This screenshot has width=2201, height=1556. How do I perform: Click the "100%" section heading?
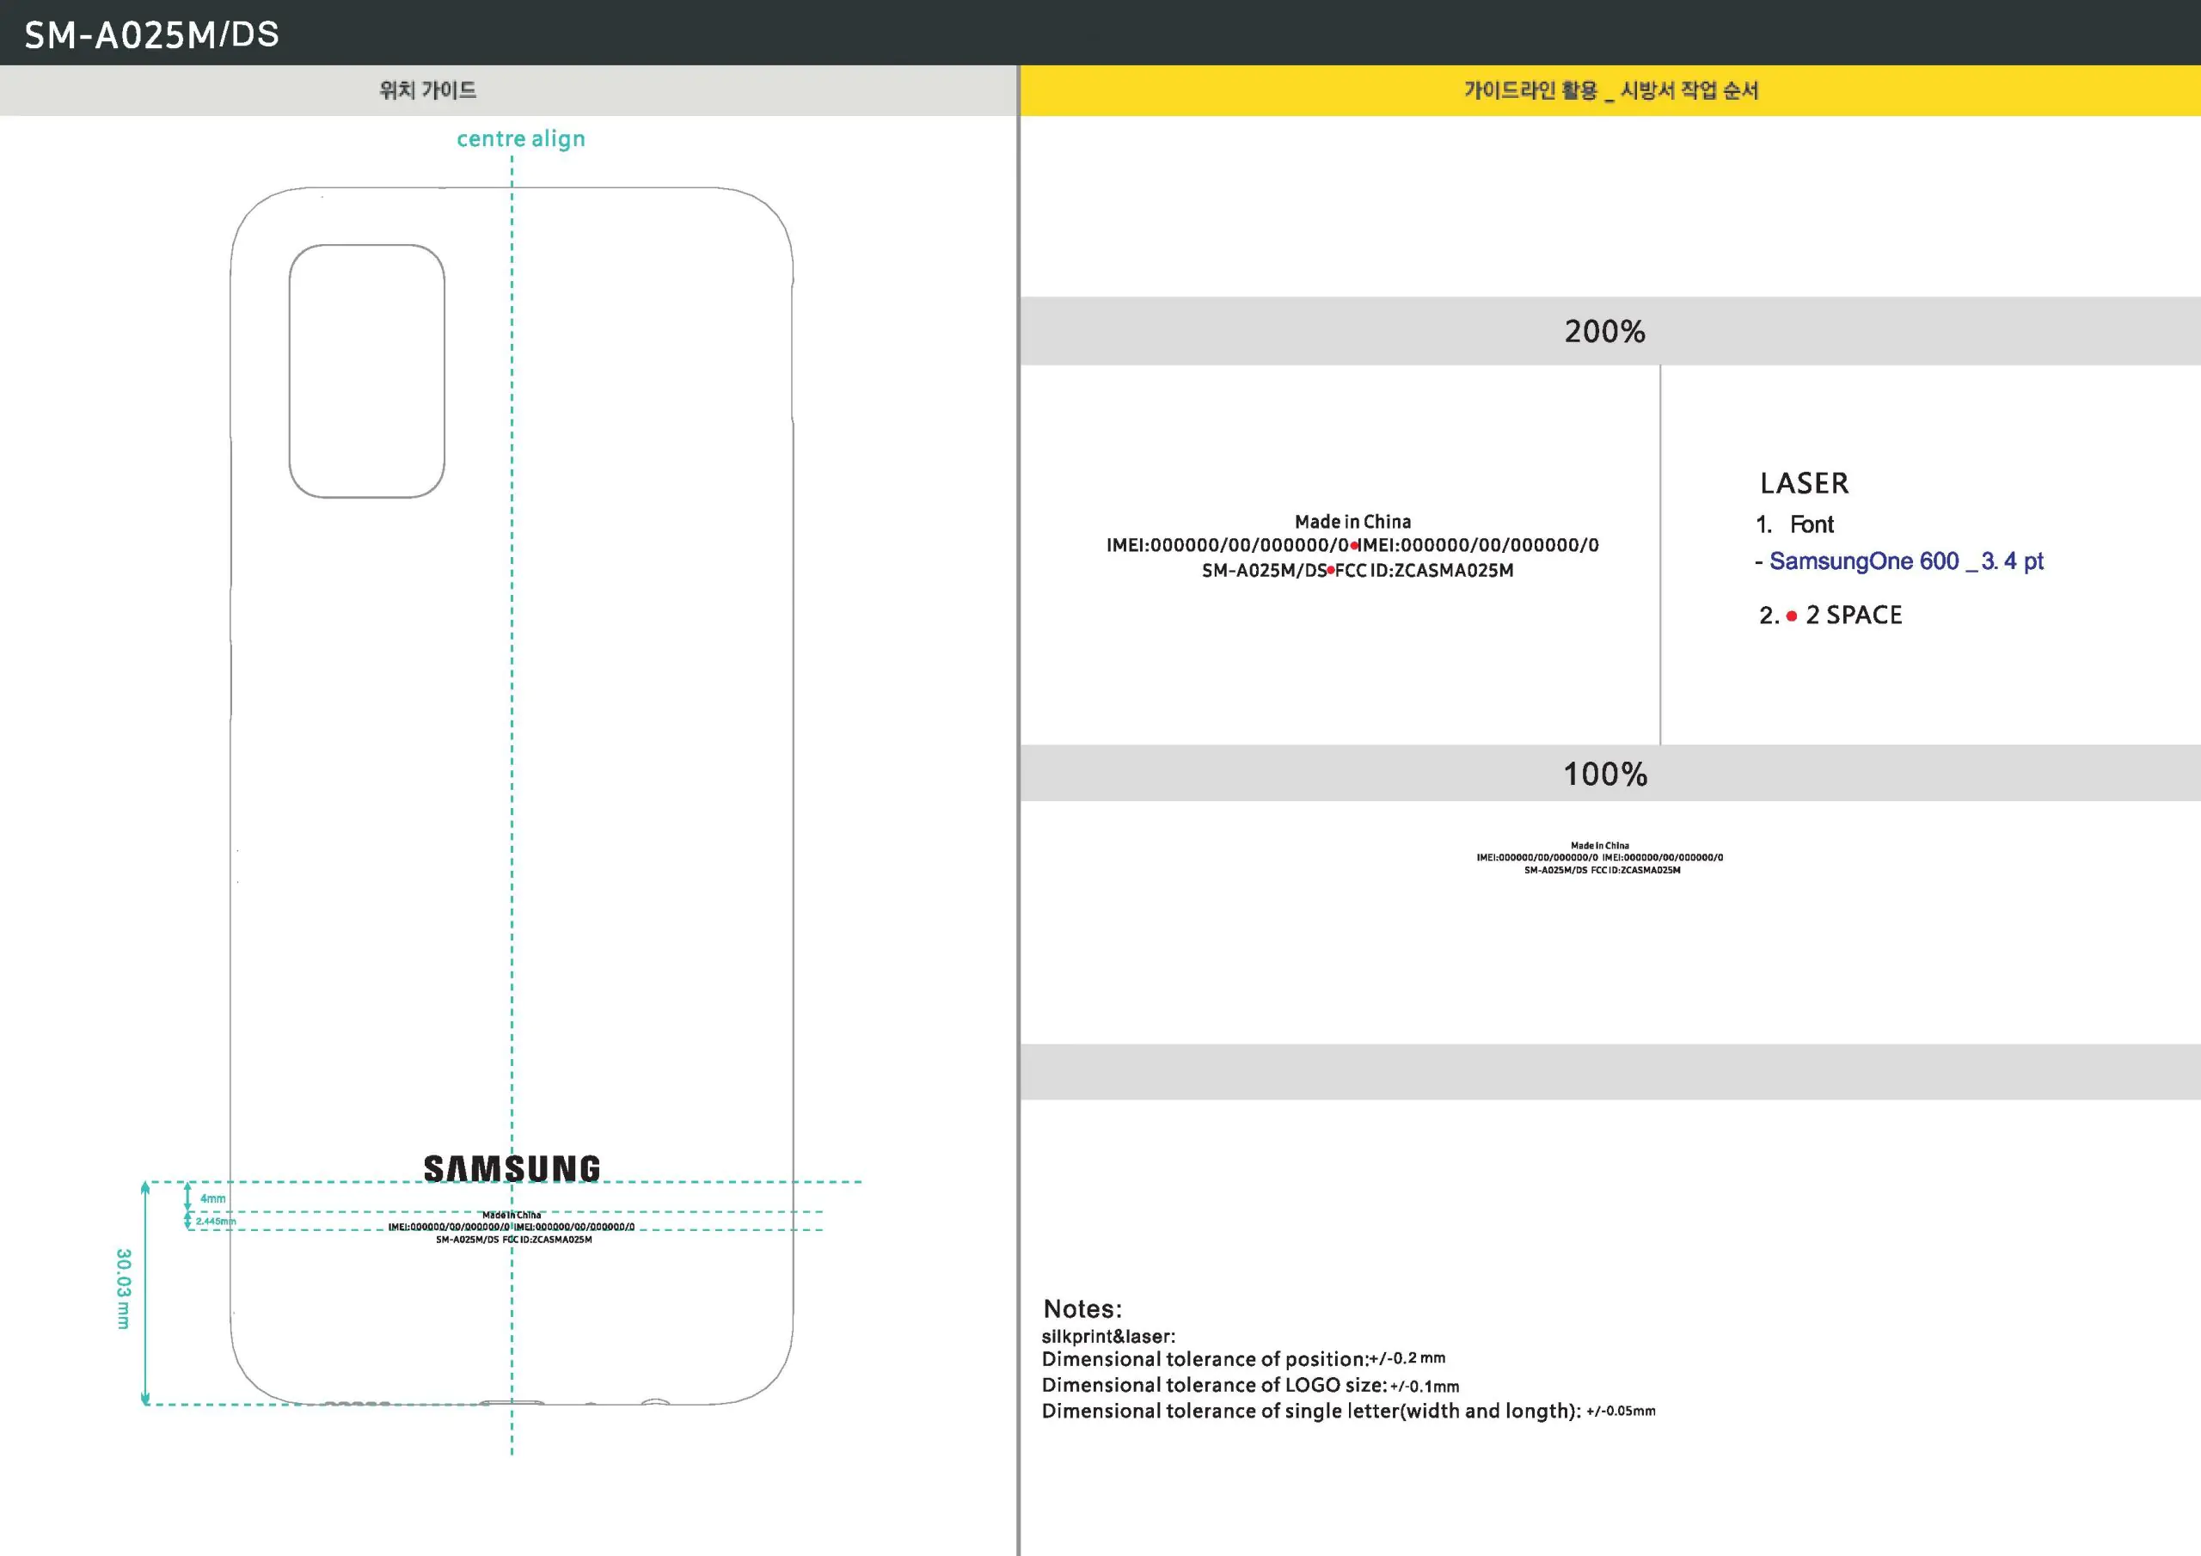click(1606, 775)
